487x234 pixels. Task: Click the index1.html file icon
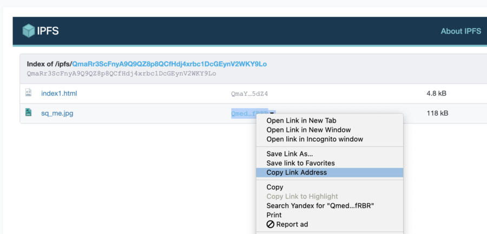pyautogui.click(x=29, y=93)
